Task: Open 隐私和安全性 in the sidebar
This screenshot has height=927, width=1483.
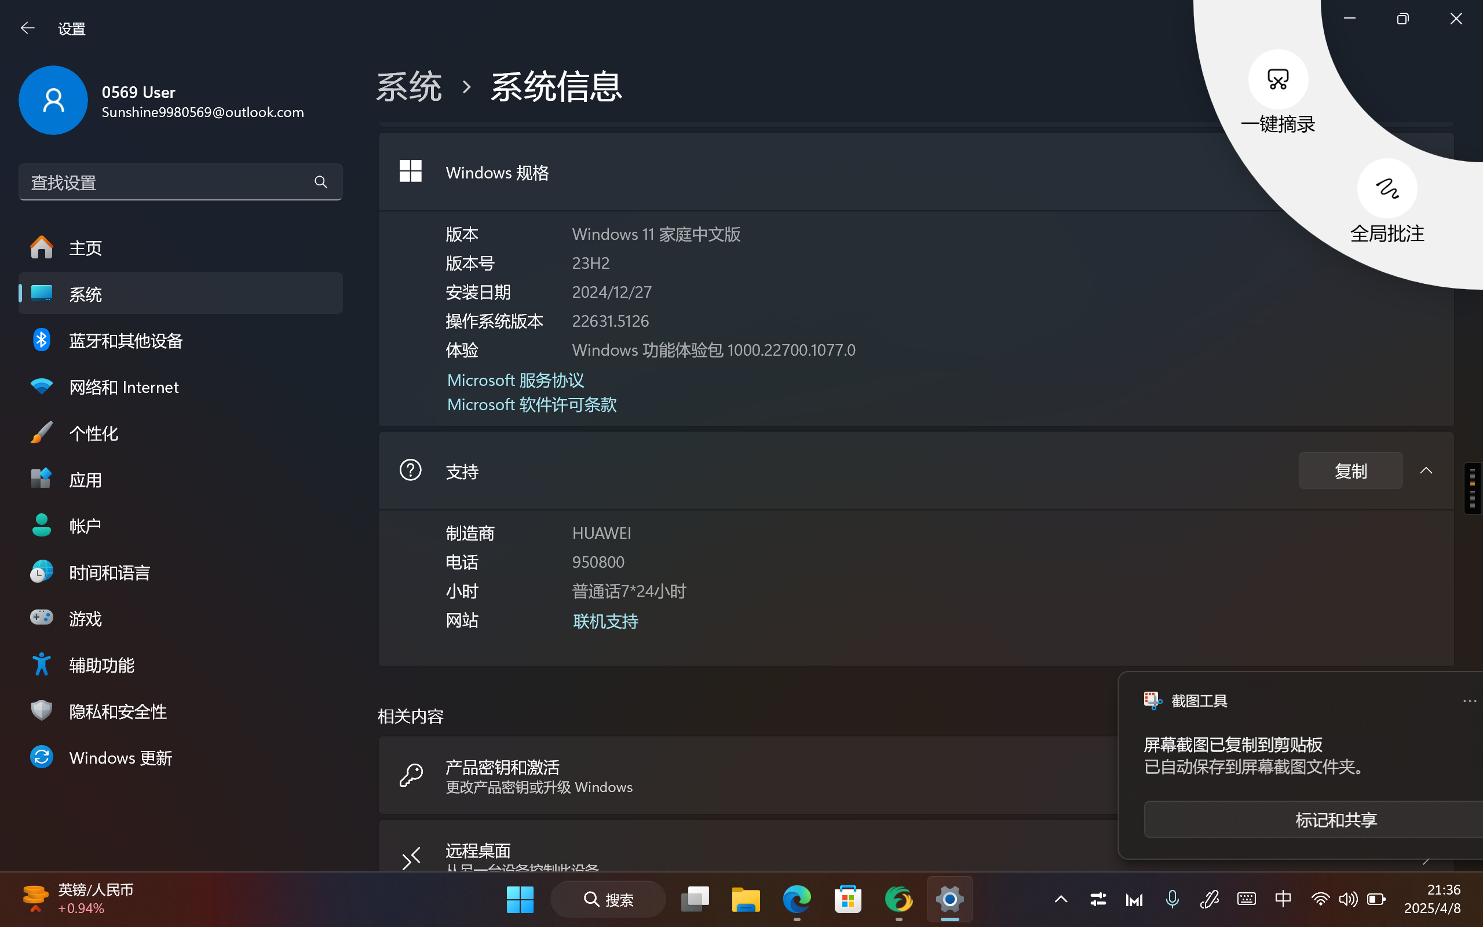Action: [118, 711]
